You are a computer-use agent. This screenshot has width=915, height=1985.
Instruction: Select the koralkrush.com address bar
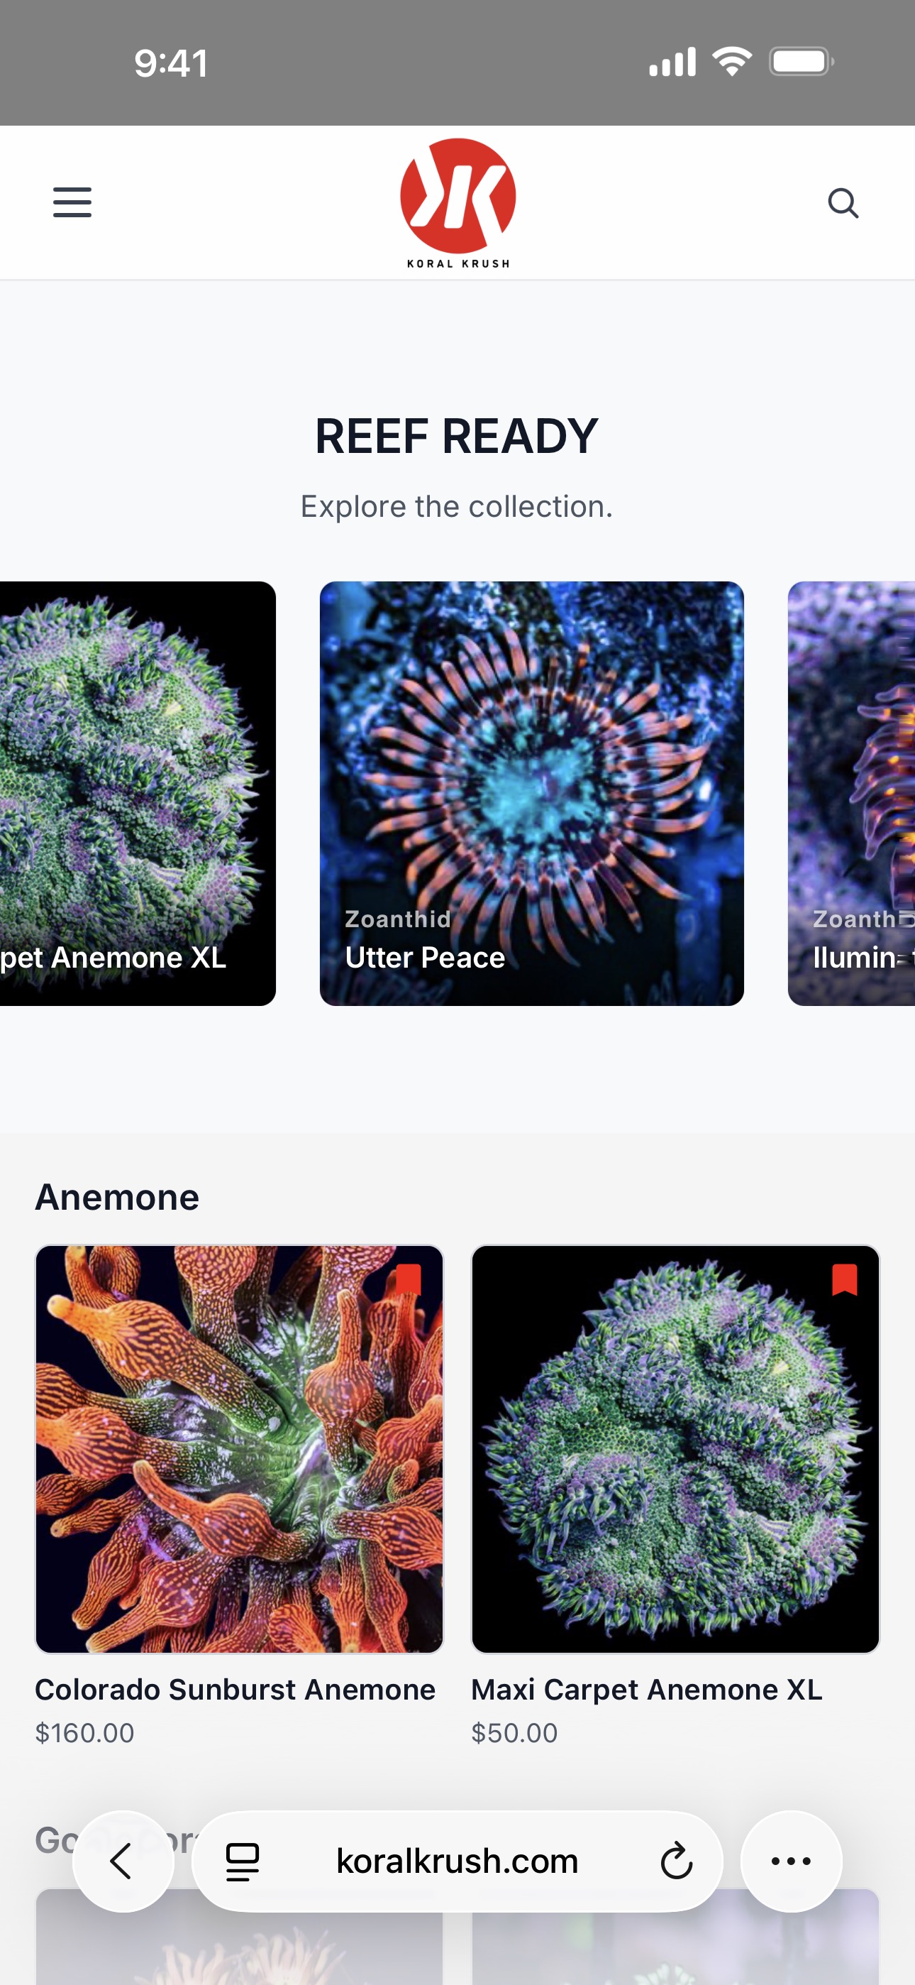[457, 1861]
